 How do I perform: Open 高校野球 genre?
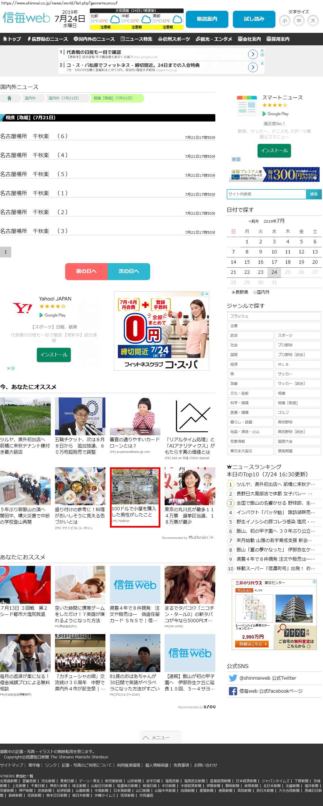298,422
